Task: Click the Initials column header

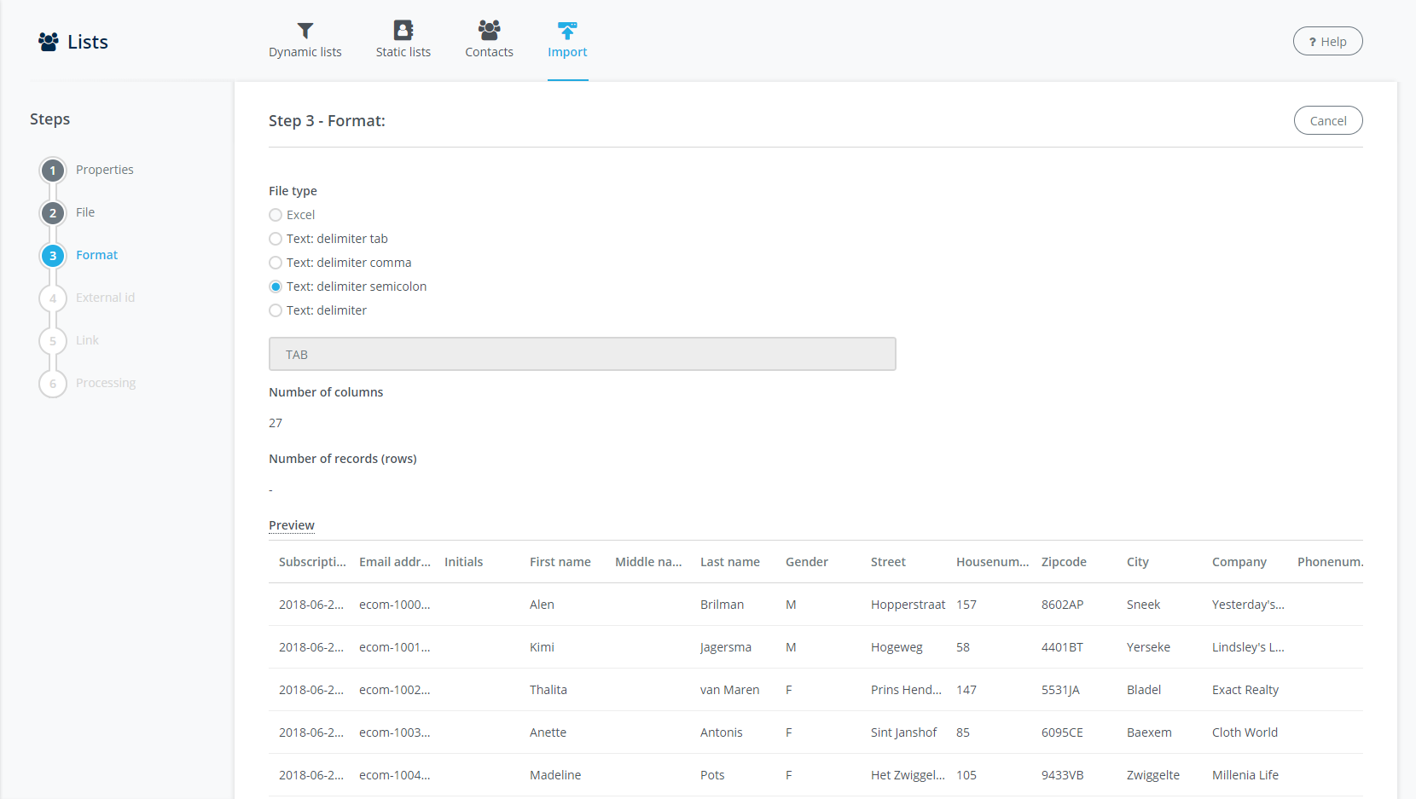Action: [x=464, y=562]
